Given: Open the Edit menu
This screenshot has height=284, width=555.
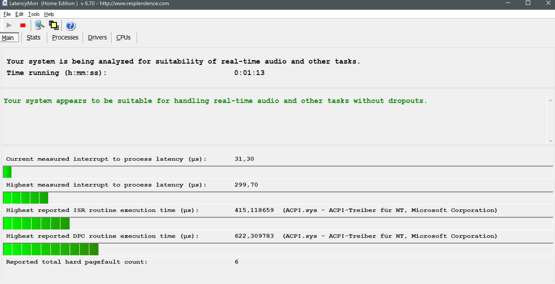Looking at the screenshot, I should (19, 14).
